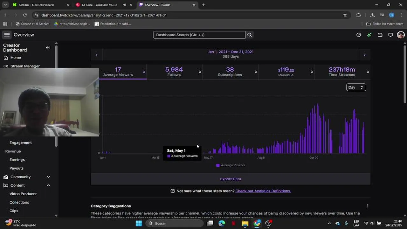Open Chrome tab search dropdown
The image size is (407, 229).
coord(5,5)
